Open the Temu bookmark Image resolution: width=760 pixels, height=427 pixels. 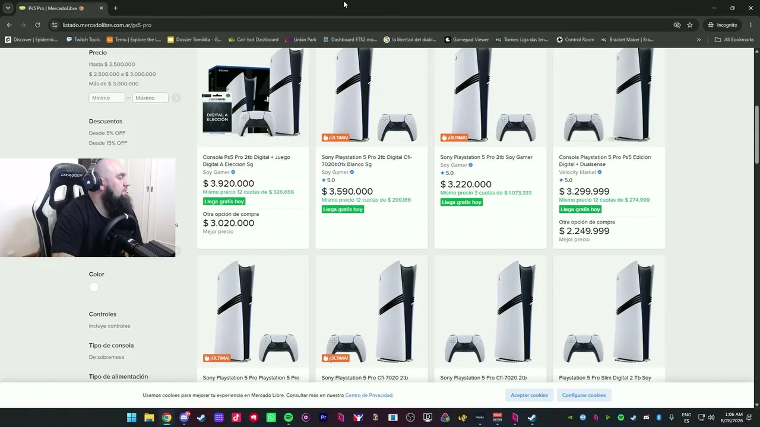(x=134, y=40)
